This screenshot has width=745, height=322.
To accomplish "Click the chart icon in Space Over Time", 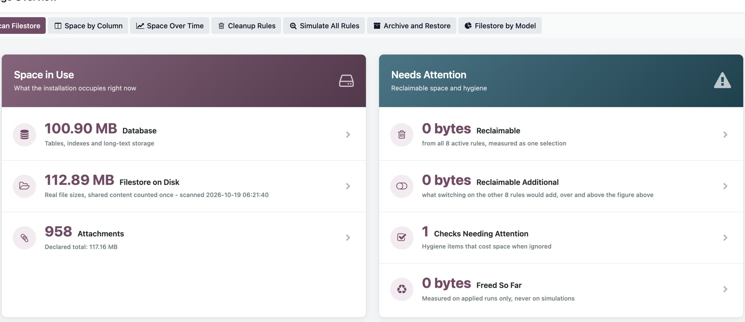I will (140, 26).
